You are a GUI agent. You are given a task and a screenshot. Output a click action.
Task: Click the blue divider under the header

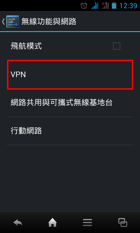click(x=70, y=32)
